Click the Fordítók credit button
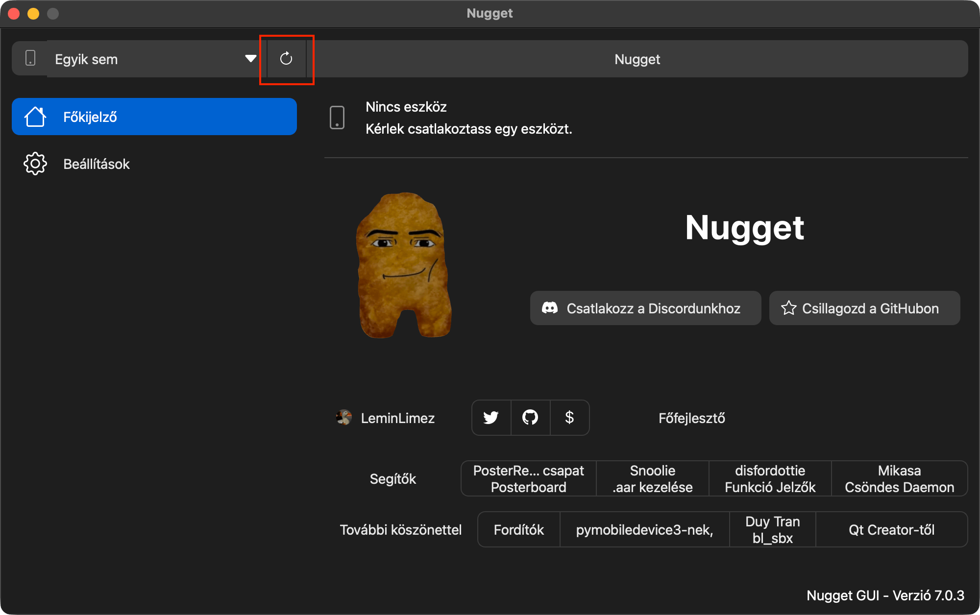 pos(518,530)
